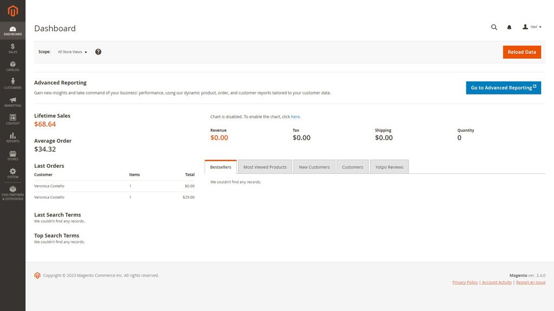Open the System sidebar section

pos(12,173)
